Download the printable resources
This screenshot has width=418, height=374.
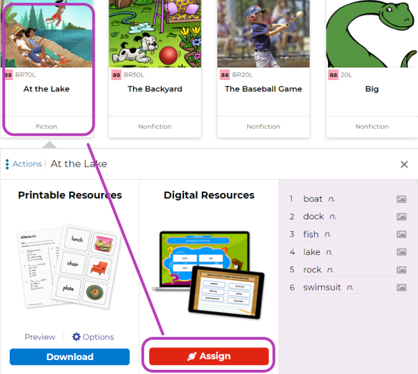pos(70,357)
